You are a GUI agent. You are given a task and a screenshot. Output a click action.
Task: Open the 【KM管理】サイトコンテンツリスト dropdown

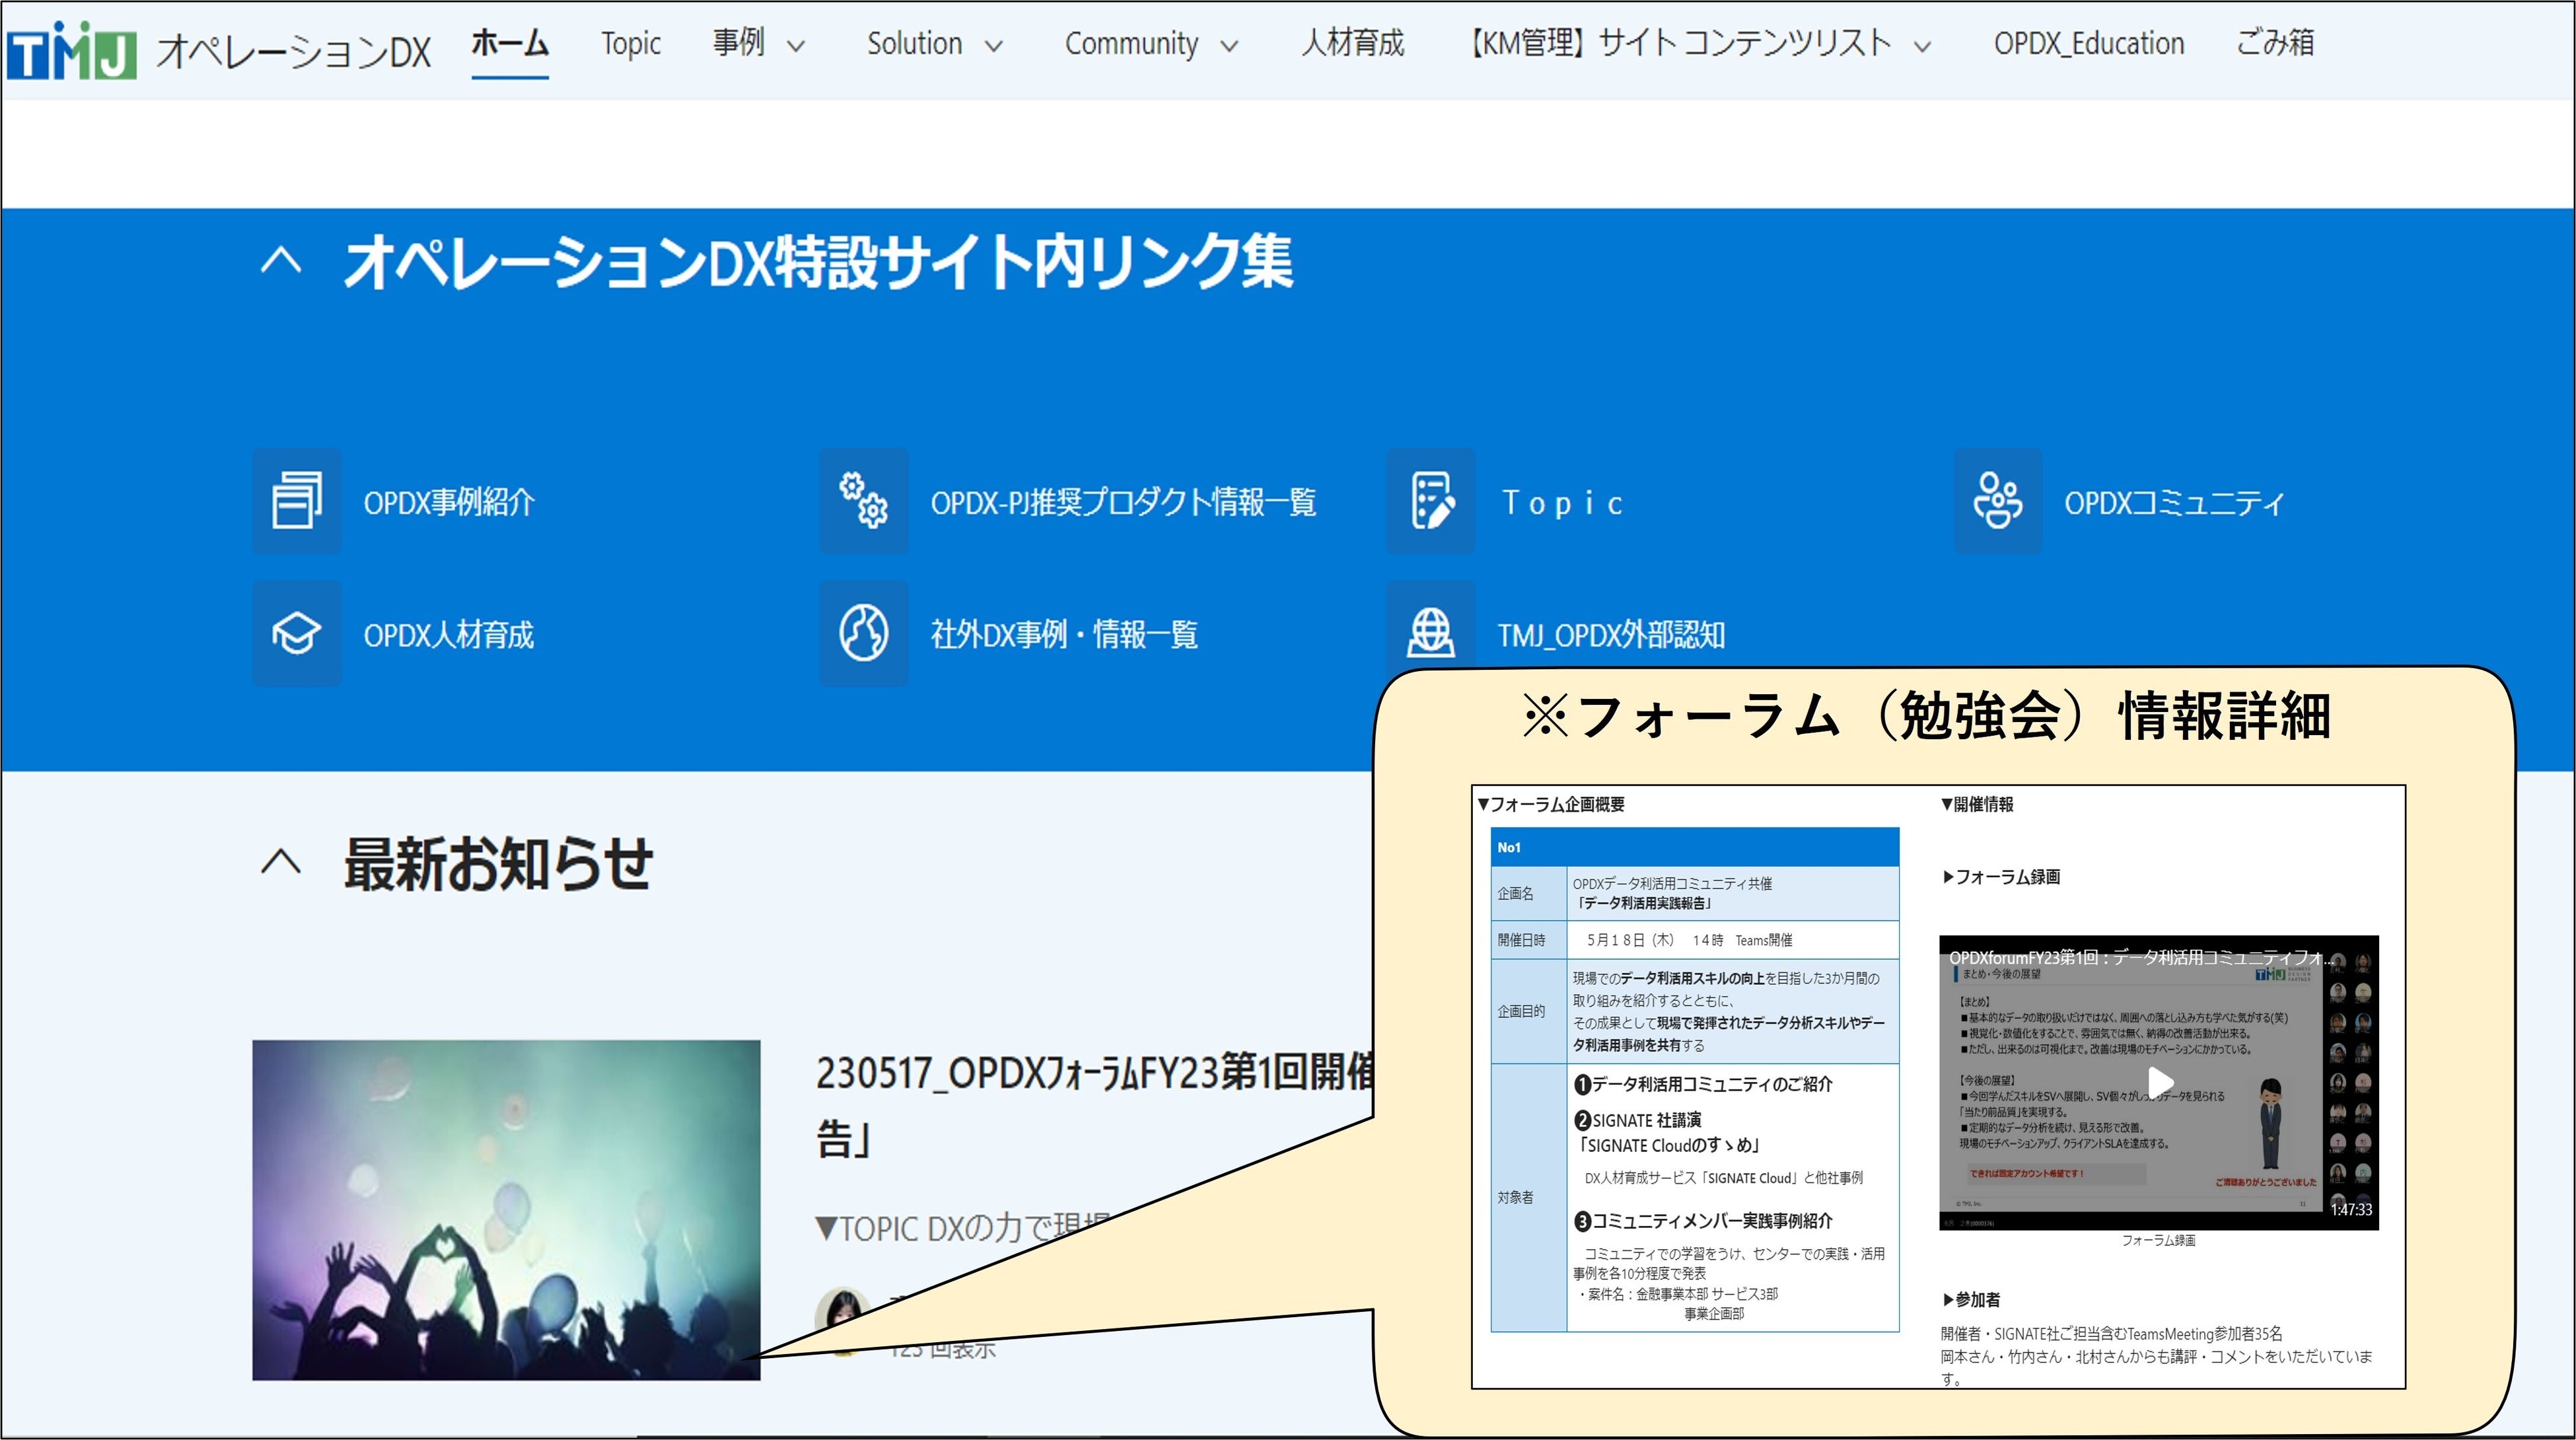click(1922, 46)
